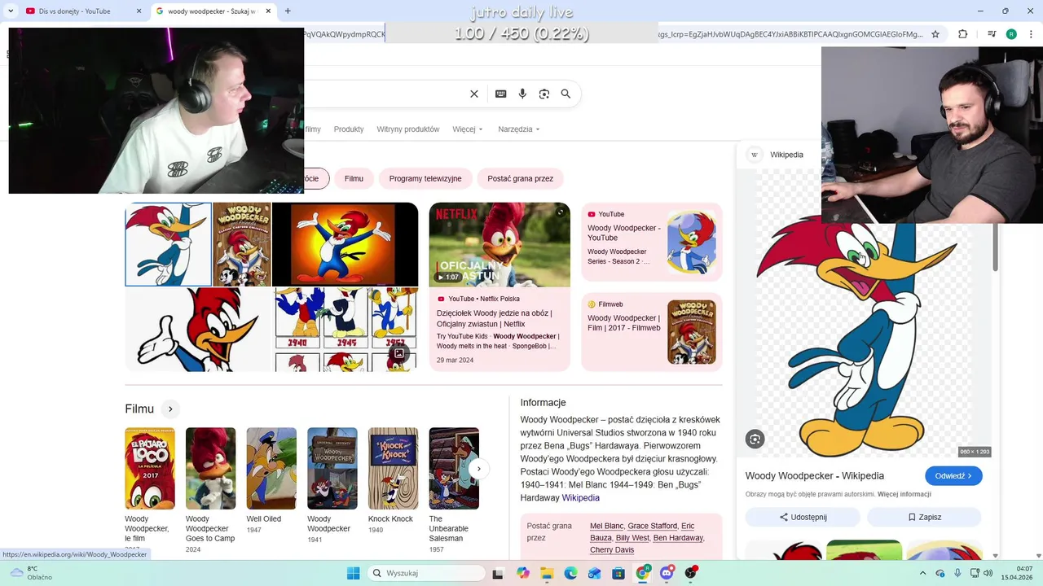Open the 1940-1957 Woody evolution image
The height and width of the screenshot is (586, 1043).
pos(345,330)
